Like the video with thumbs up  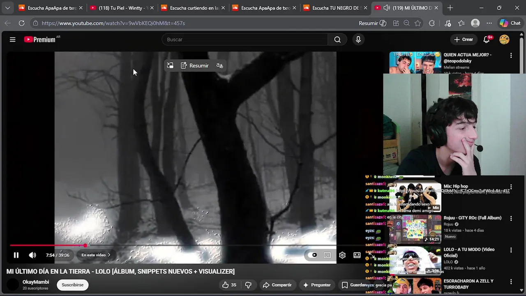[x=229, y=285]
